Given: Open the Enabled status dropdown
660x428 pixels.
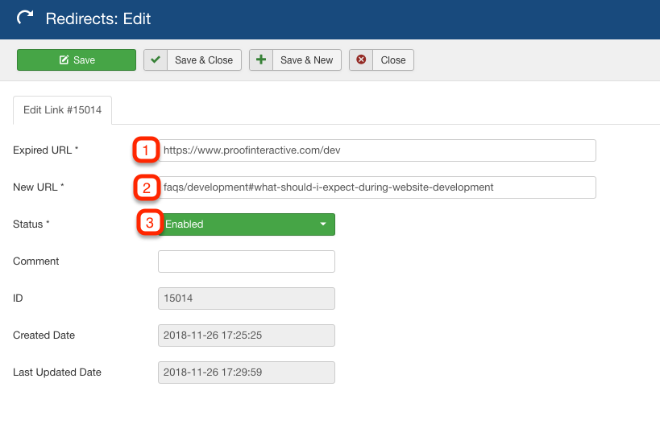Looking at the screenshot, I should (247, 224).
